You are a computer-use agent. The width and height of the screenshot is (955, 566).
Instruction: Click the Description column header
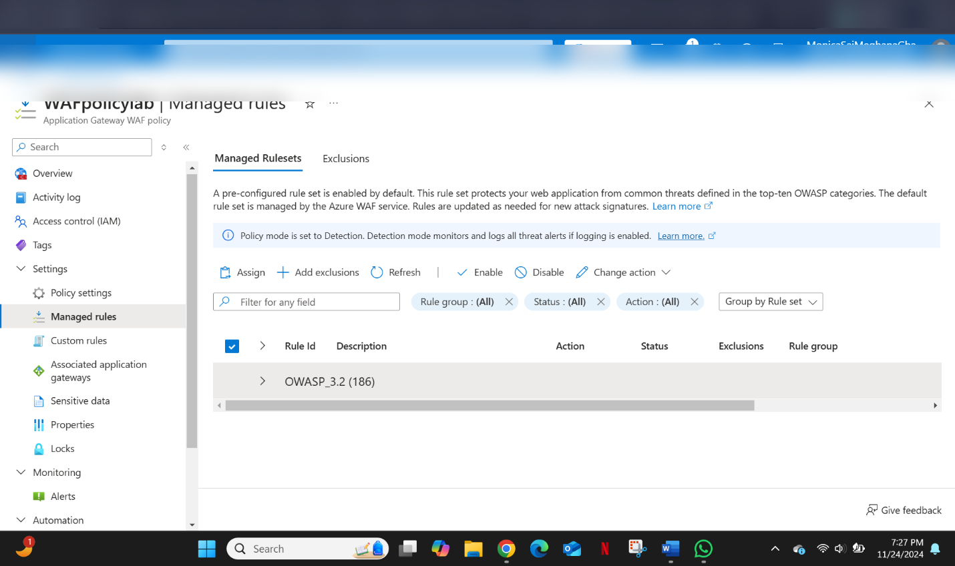(361, 346)
